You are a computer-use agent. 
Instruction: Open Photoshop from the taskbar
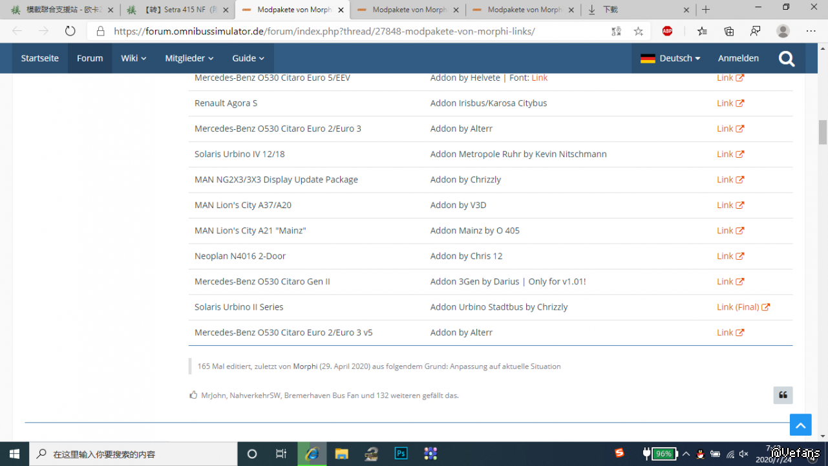click(401, 454)
